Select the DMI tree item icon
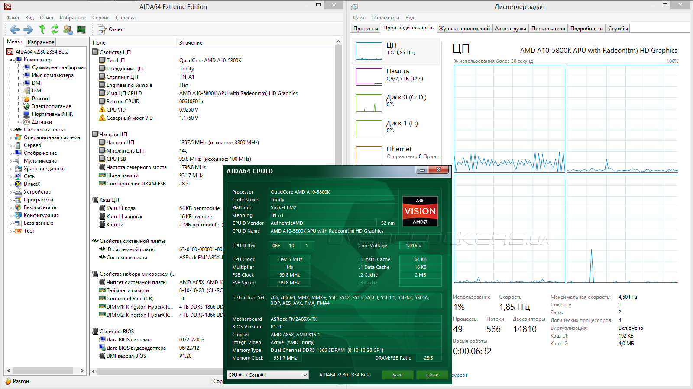Image resolution: width=693 pixels, height=389 pixels. [x=26, y=83]
